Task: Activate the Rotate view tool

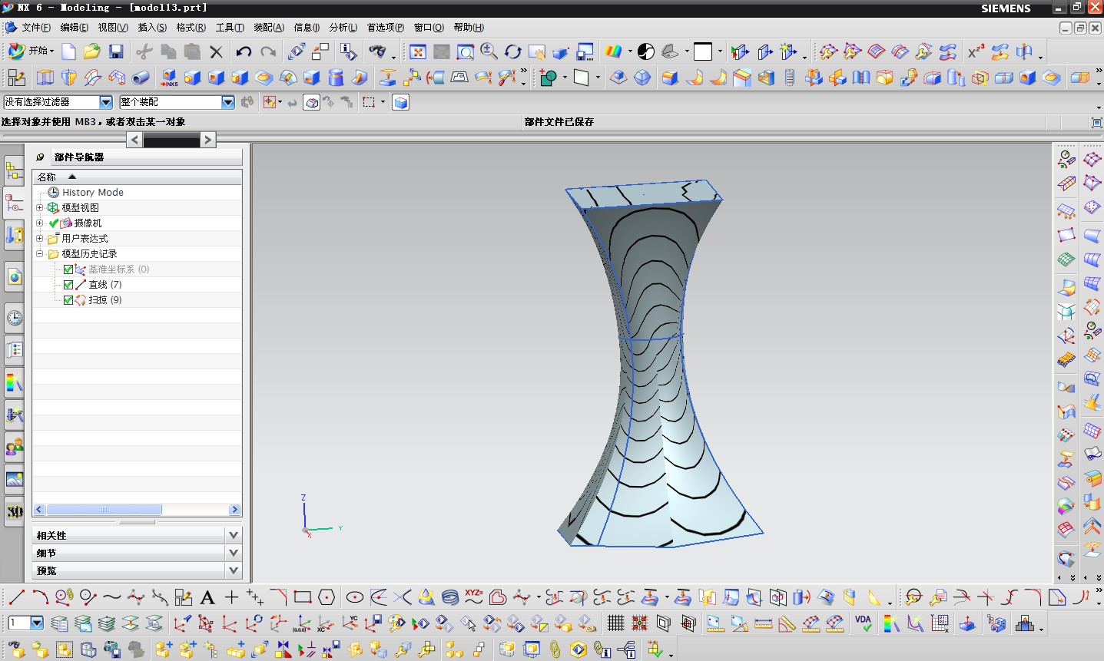Action: point(513,51)
